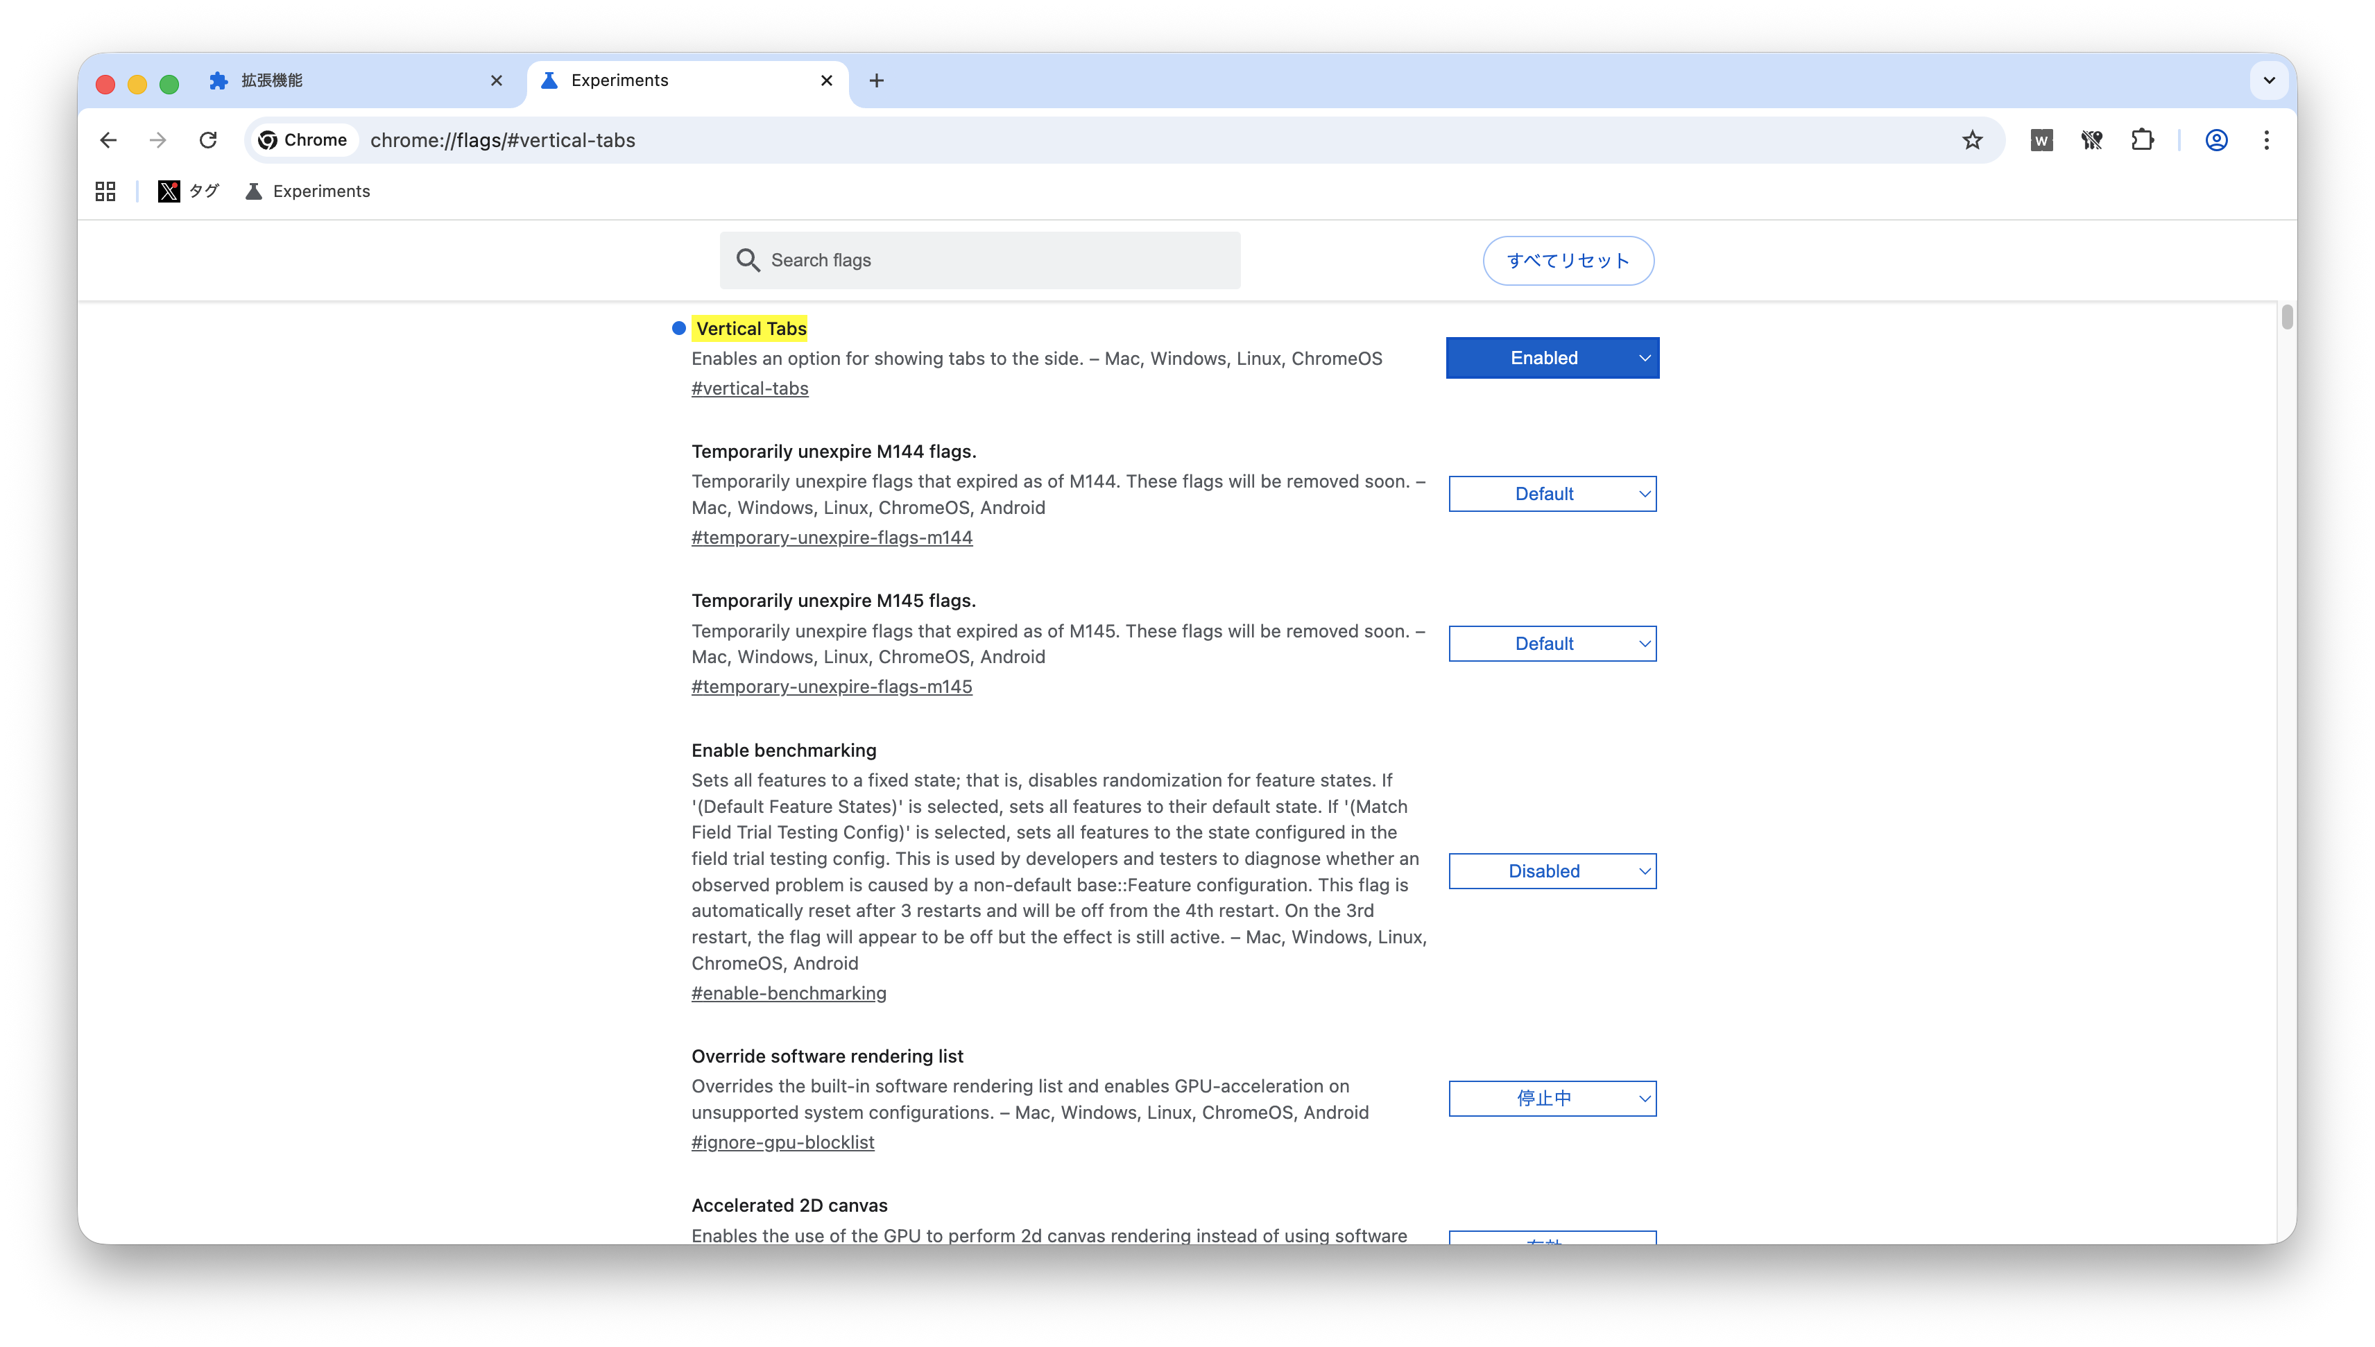
Task: Open the profile account icon
Action: click(x=2216, y=139)
